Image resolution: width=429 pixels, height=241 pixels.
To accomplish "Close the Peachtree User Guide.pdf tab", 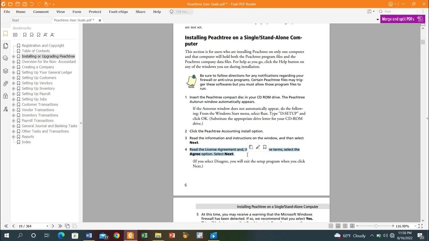I will click(x=100, y=20).
